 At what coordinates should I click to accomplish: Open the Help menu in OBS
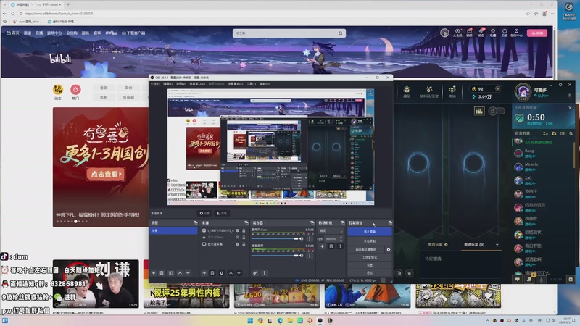pyautogui.click(x=264, y=84)
